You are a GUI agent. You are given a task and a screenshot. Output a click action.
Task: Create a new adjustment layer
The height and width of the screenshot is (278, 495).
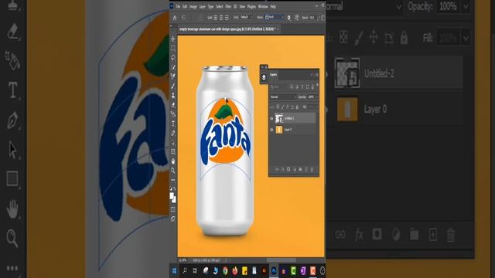[294, 169]
